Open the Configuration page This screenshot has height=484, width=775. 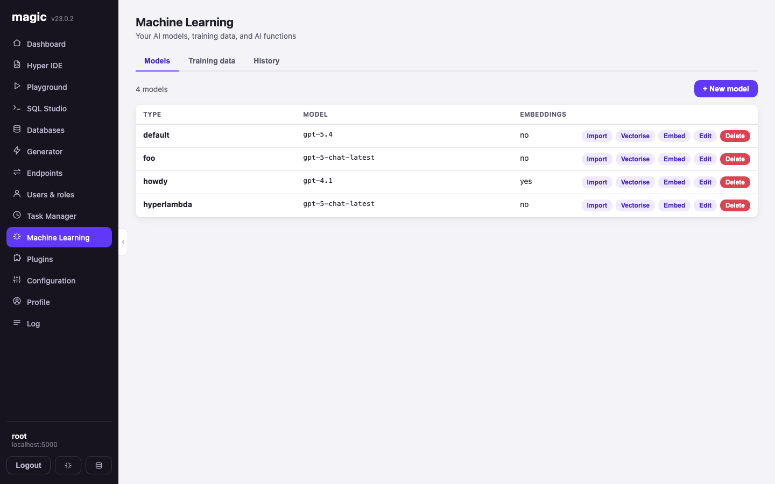(59, 280)
